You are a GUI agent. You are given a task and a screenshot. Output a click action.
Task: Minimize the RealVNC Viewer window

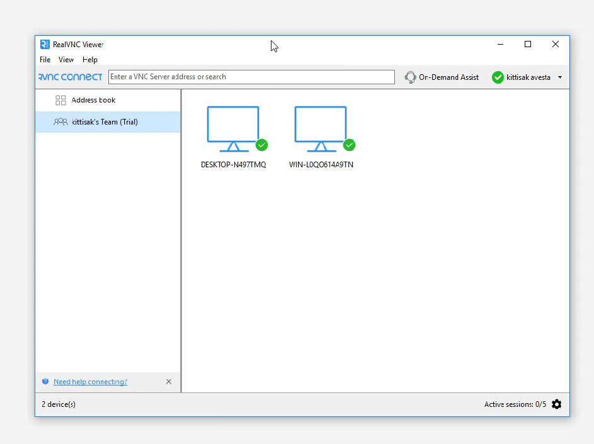tap(500, 44)
